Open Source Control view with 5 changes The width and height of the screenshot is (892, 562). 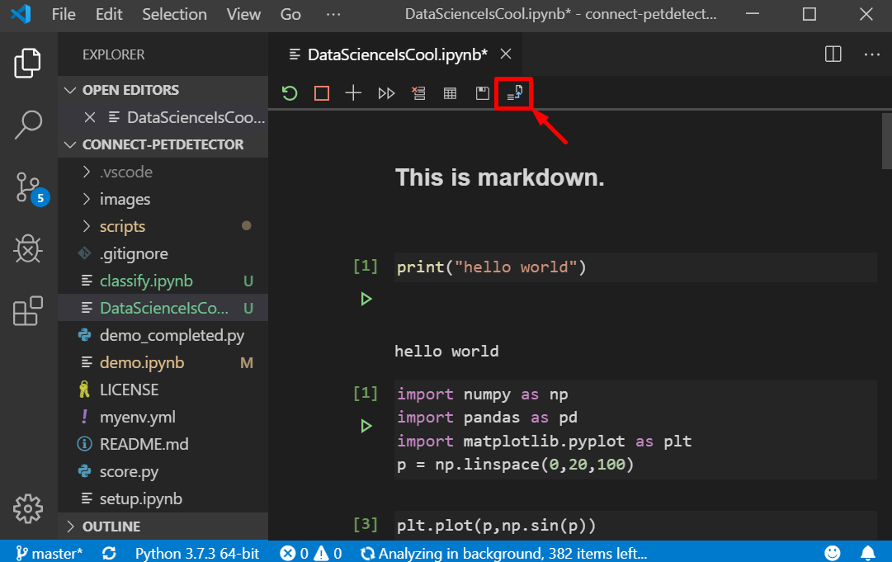tap(31, 188)
